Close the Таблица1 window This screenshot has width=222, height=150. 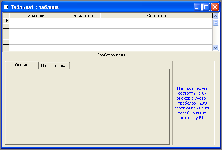pos(215,7)
